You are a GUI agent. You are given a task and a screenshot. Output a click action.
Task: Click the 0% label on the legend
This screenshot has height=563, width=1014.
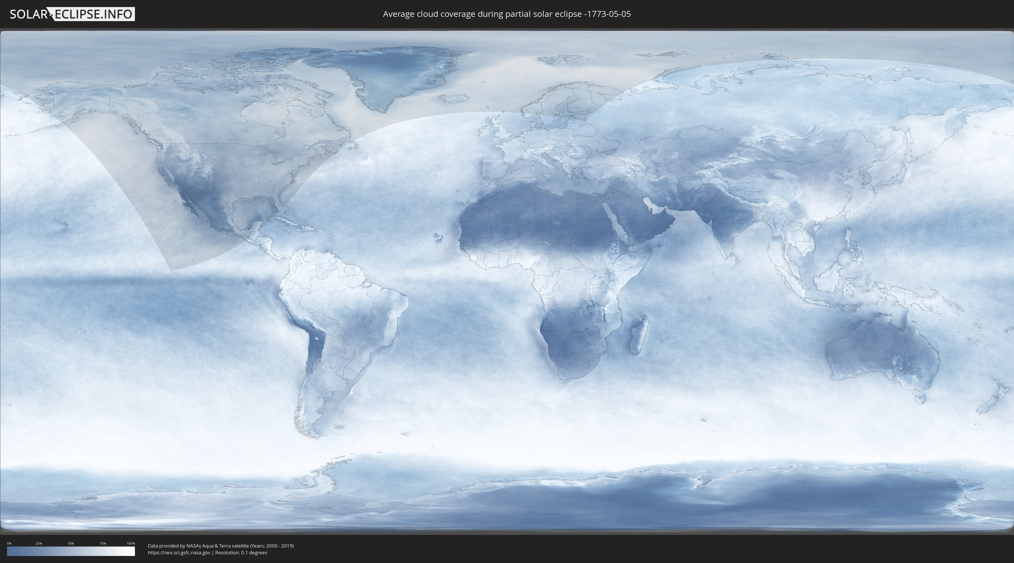pyautogui.click(x=9, y=543)
